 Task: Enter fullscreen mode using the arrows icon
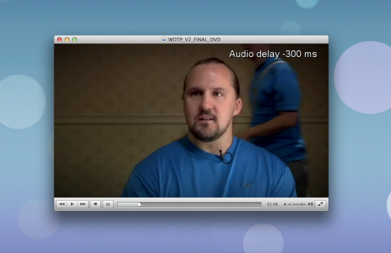[320, 204]
